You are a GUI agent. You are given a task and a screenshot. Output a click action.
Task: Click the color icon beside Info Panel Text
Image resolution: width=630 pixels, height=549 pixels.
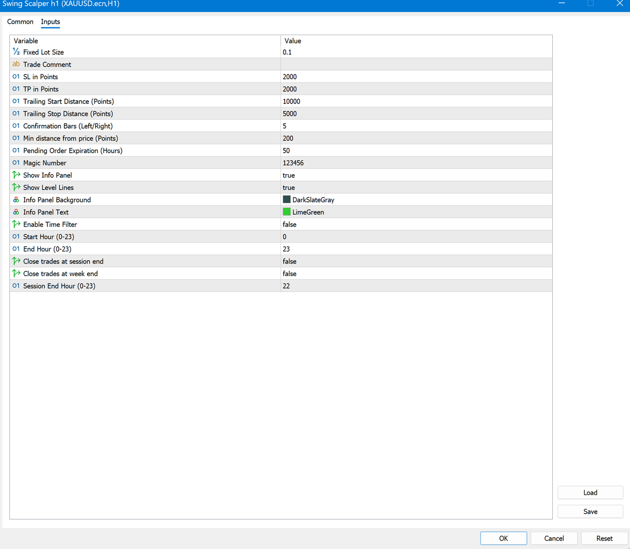tap(16, 212)
